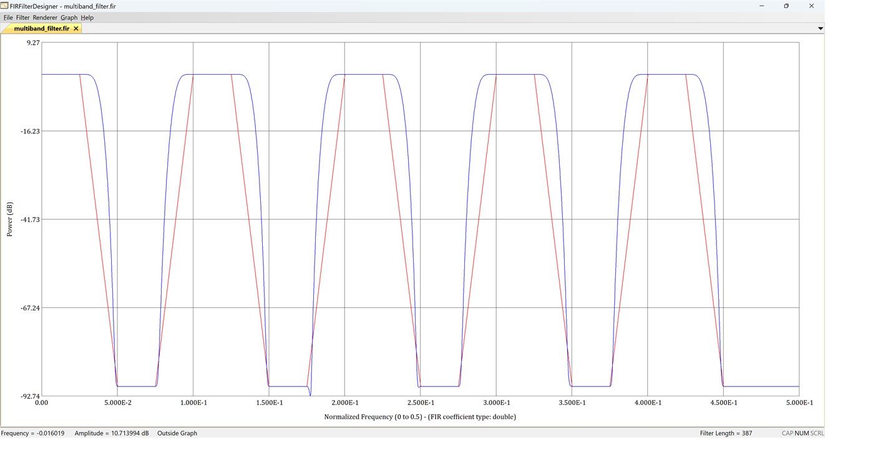Image resolution: width=873 pixels, height=463 pixels.
Task: Open the Help menu
Action: pyautogui.click(x=87, y=17)
